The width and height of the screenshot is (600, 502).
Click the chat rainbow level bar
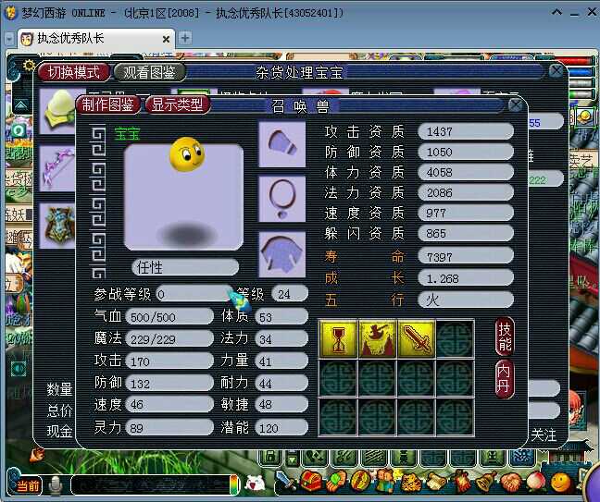[233, 484]
